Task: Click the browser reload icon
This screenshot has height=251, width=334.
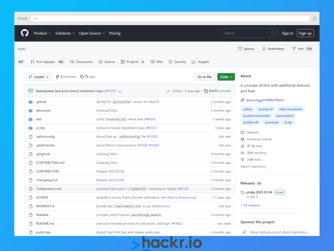Action: coord(35,19)
